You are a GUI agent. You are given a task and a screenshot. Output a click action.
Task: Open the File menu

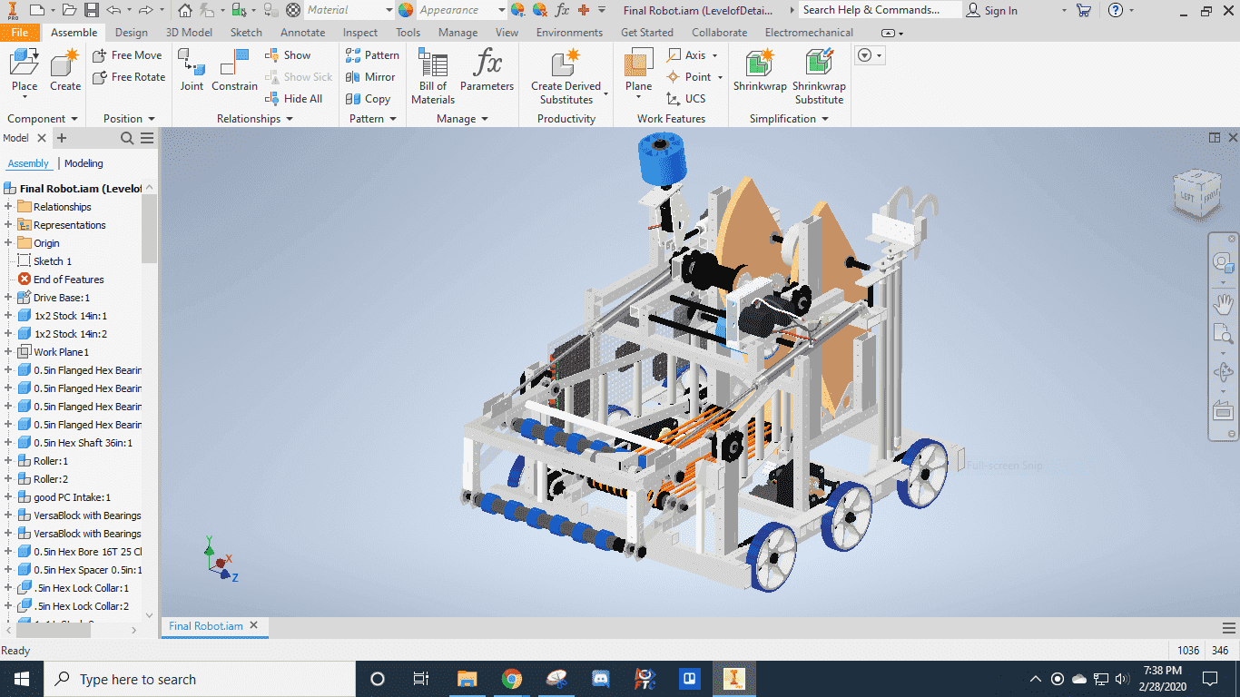[x=20, y=32]
